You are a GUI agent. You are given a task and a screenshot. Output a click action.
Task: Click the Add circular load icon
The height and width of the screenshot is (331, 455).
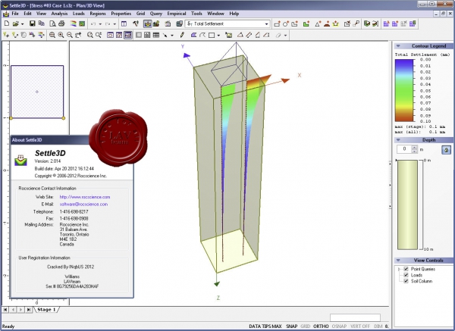pos(286,23)
